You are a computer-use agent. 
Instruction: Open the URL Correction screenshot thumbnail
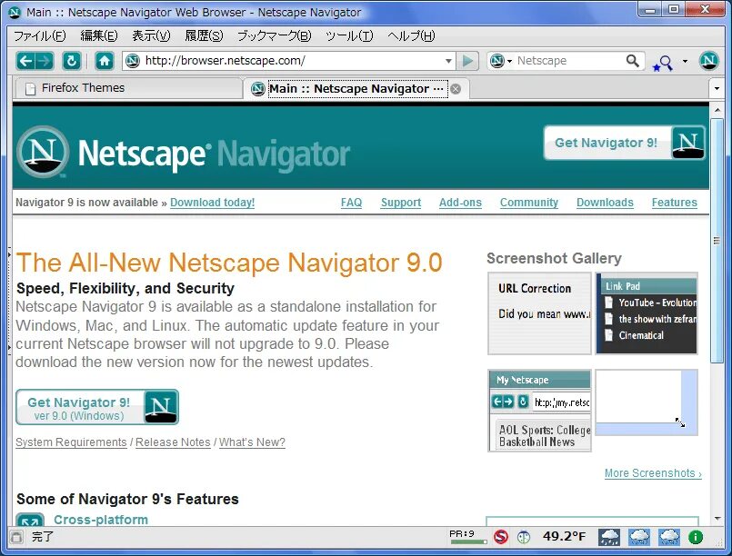pyautogui.click(x=539, y=313)
